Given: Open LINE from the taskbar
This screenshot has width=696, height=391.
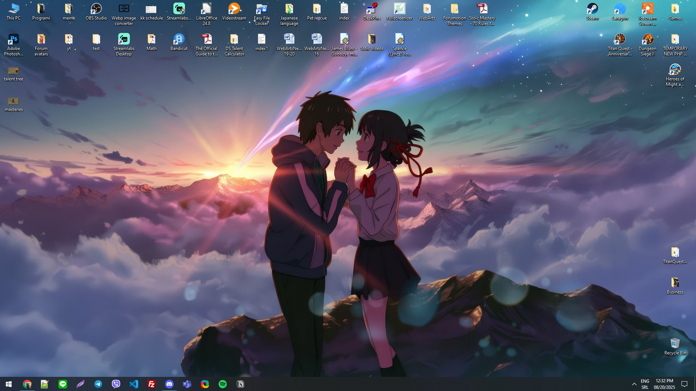Looking at the screenshot, I should click(63, 384).
